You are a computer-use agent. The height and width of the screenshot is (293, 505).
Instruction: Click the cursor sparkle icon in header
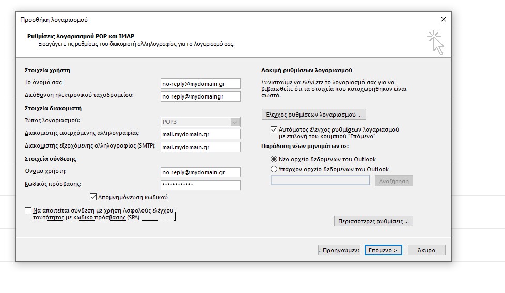tap(435, 42)
